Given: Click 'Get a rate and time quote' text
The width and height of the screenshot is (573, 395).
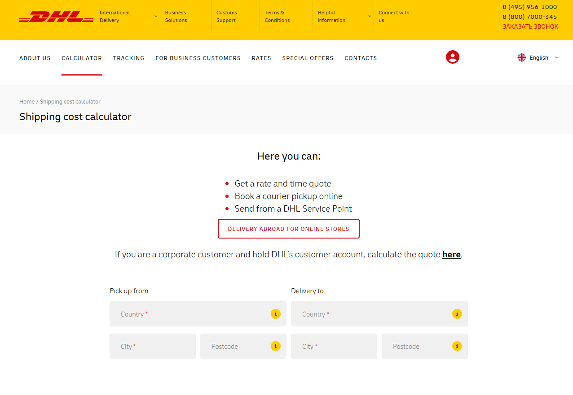Looking at the screenshot, I should point(283,183).
